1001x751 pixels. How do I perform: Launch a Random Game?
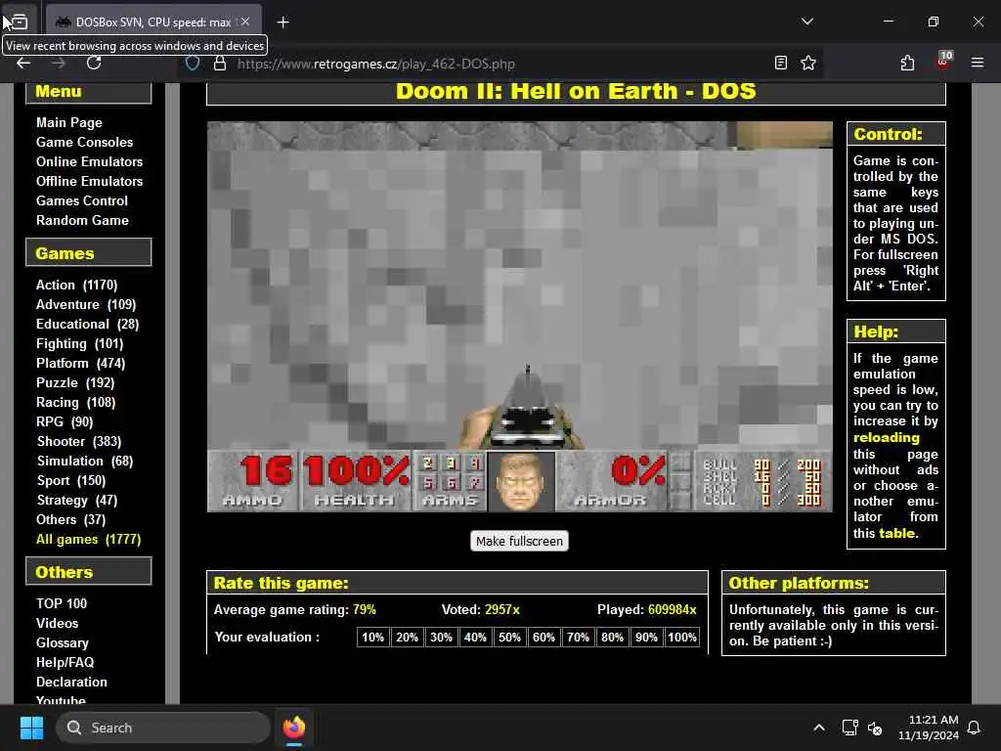82,220
